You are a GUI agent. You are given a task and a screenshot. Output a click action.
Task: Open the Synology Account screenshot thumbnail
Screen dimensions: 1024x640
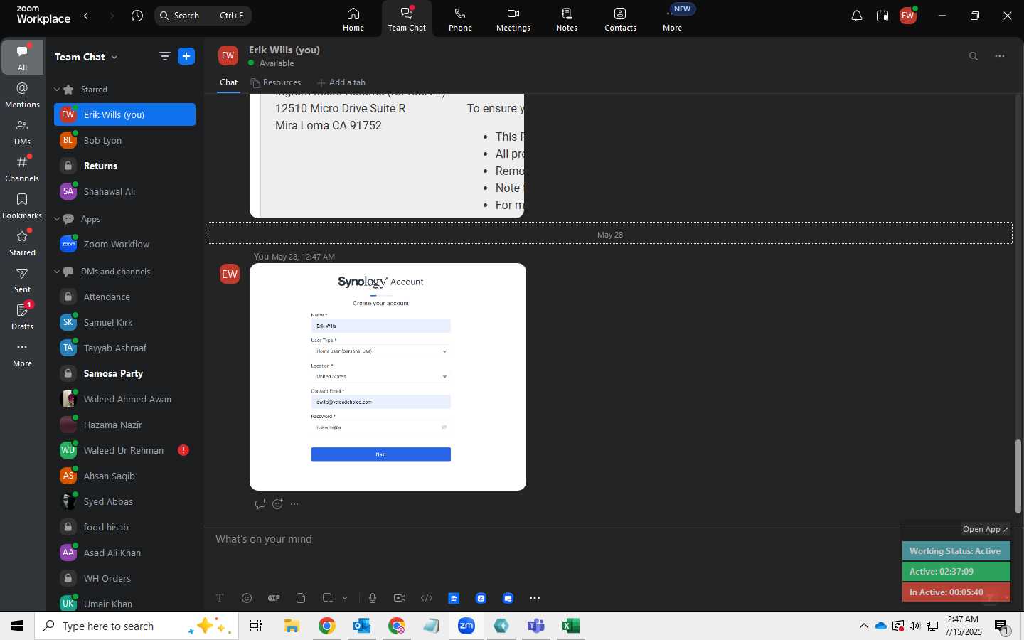(388, 377)
